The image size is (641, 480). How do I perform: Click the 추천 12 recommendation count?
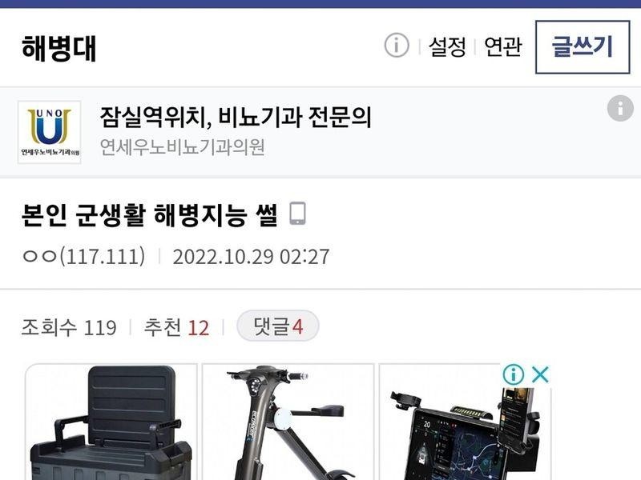176,327
